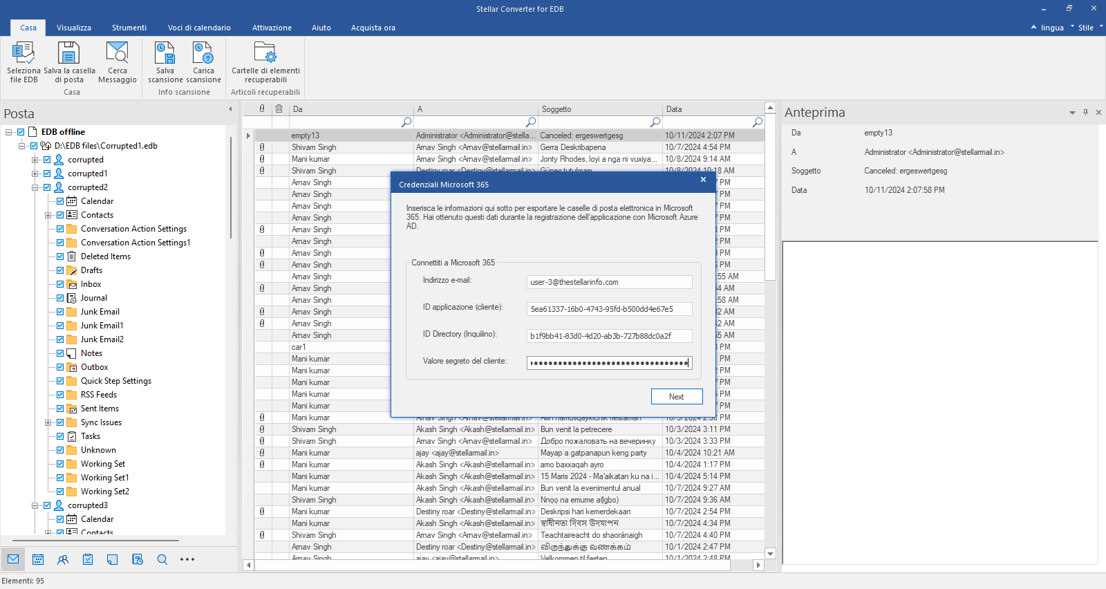Close the Credenziali Microsoft 365 dialog
1106x589 pixels.
click(703, 180)
